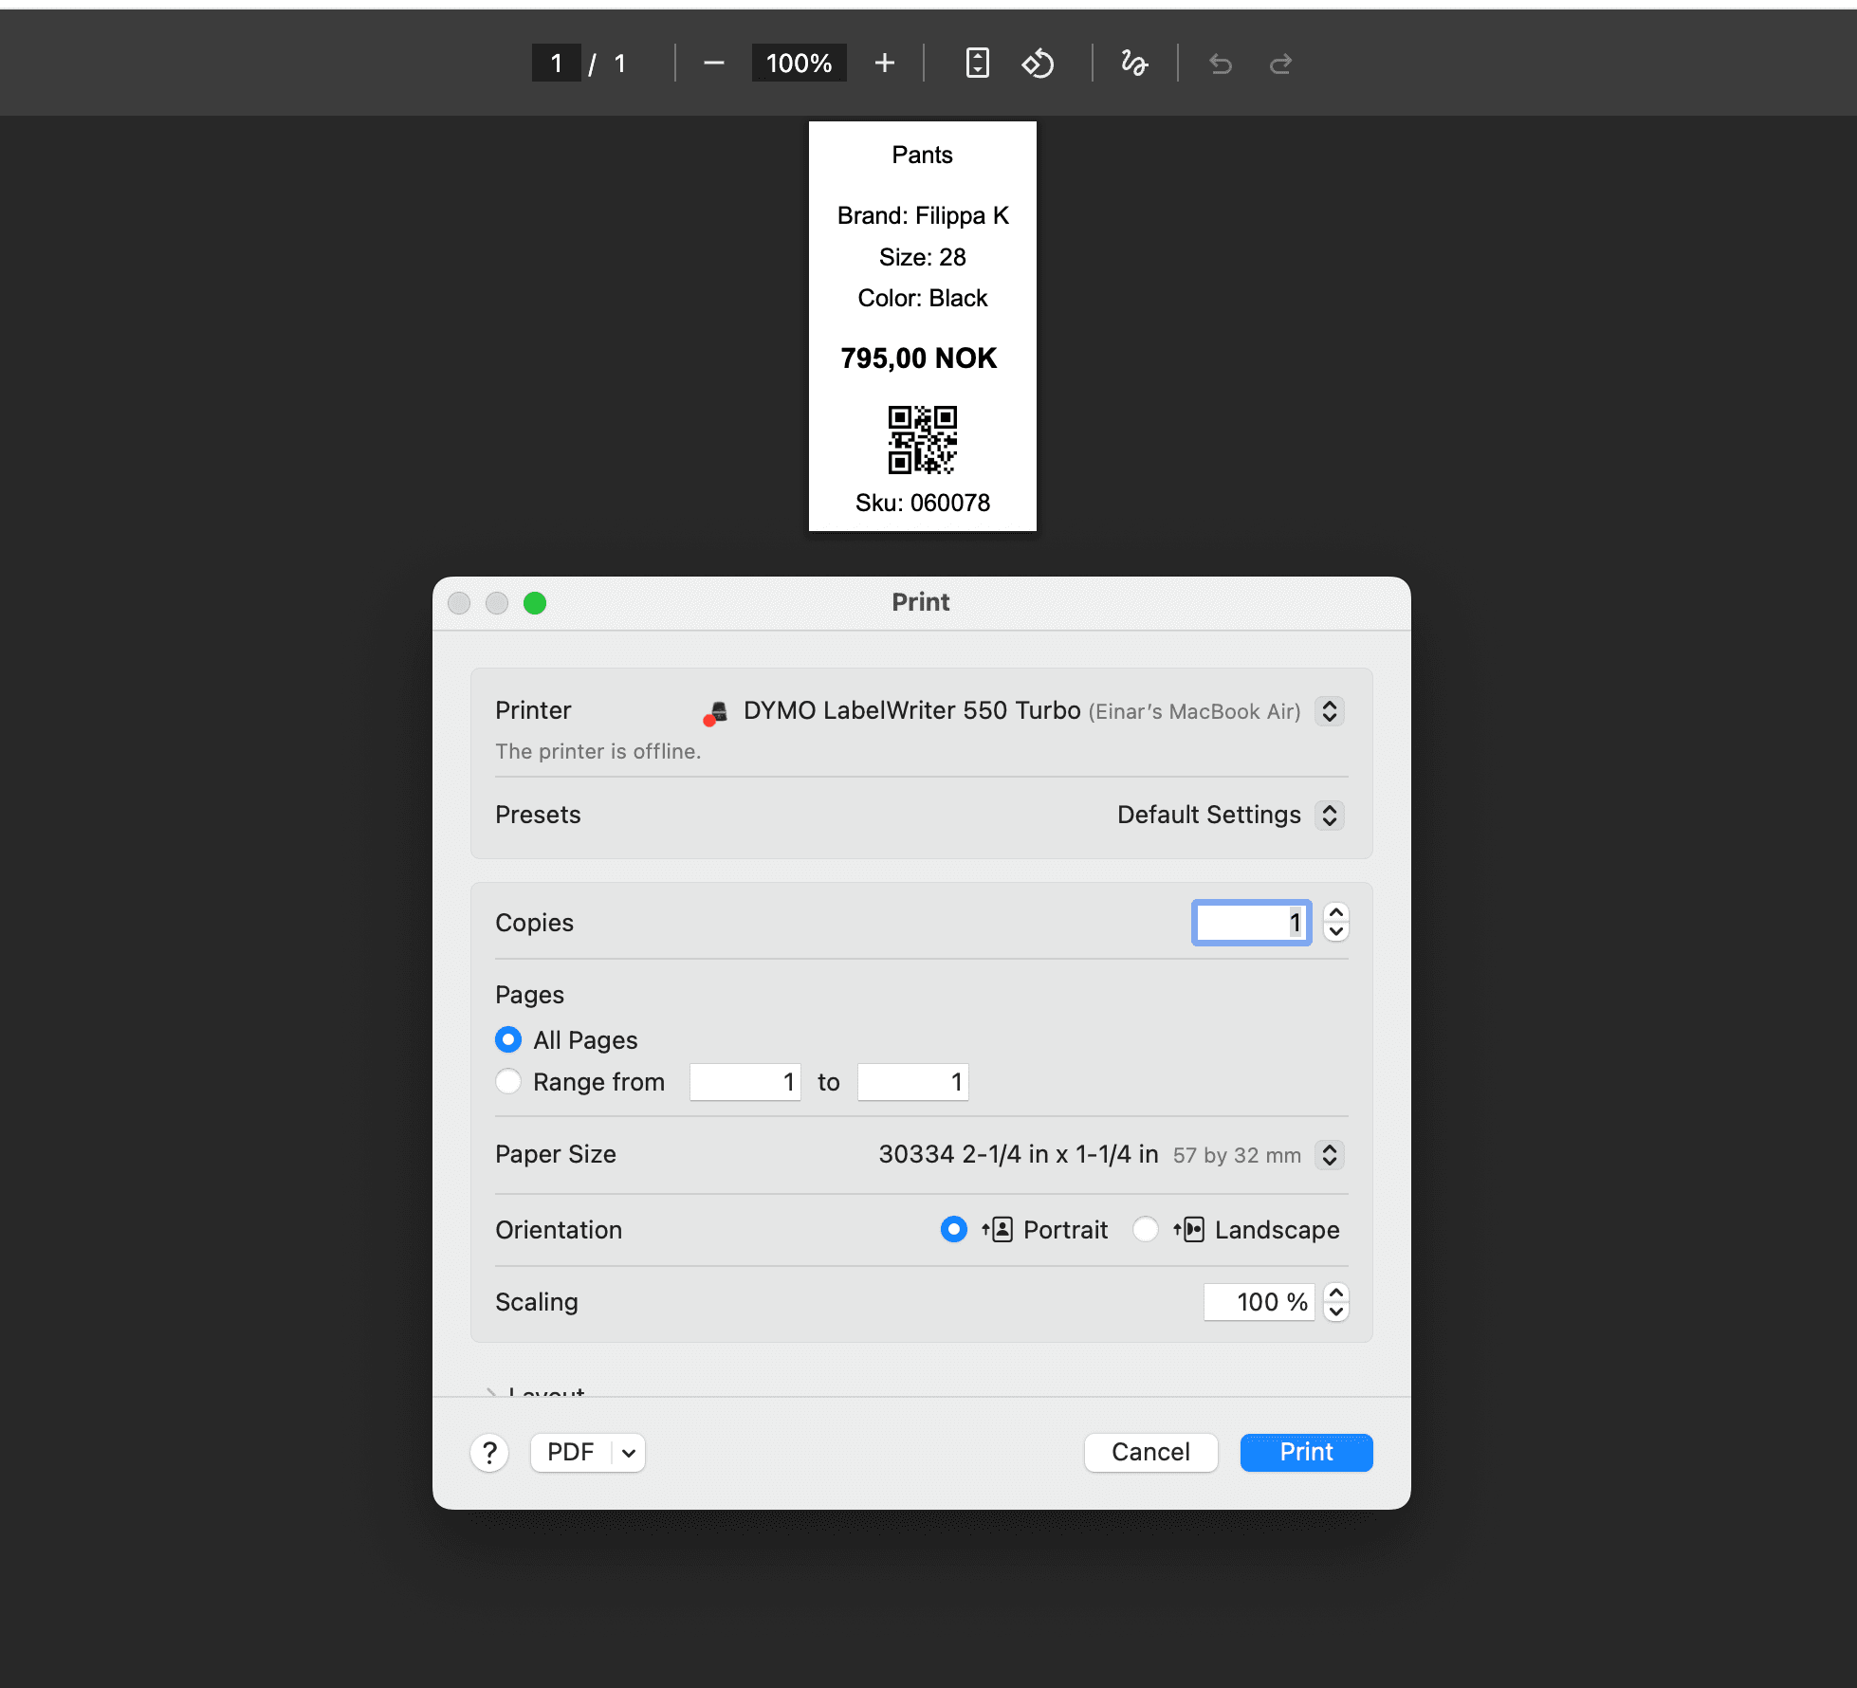
Task: Zoom out of the label preview
Action: (x=712, y=63)
